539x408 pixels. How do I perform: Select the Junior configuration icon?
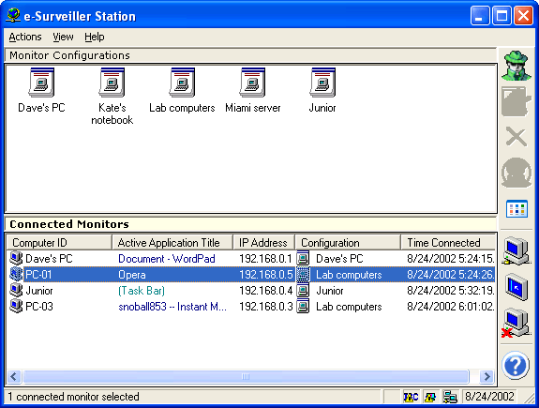[322, 83]
